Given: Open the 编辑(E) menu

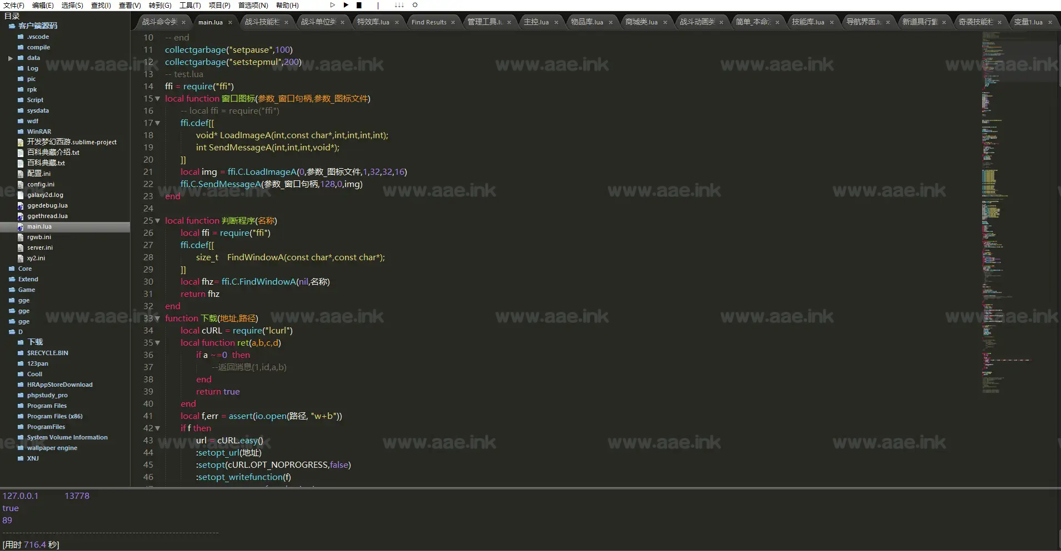Looking at the screenshot, I should pyautogui.click(x=43, y=5).
